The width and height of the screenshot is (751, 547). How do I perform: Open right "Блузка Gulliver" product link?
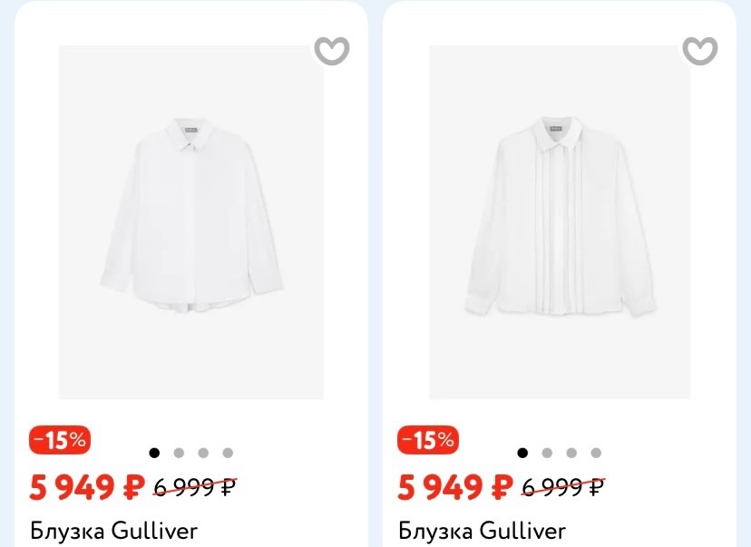pos(482,531)
